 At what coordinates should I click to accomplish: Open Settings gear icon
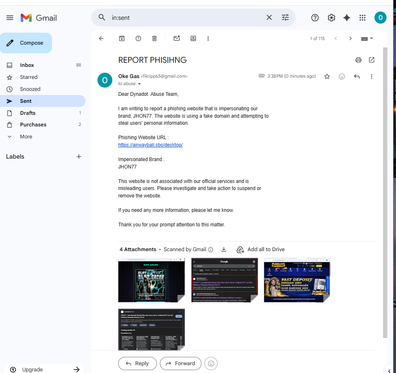pos(331,18)
